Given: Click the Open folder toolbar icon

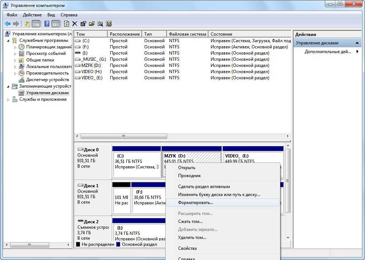Looking at the screenshot, I should [92, 24].
